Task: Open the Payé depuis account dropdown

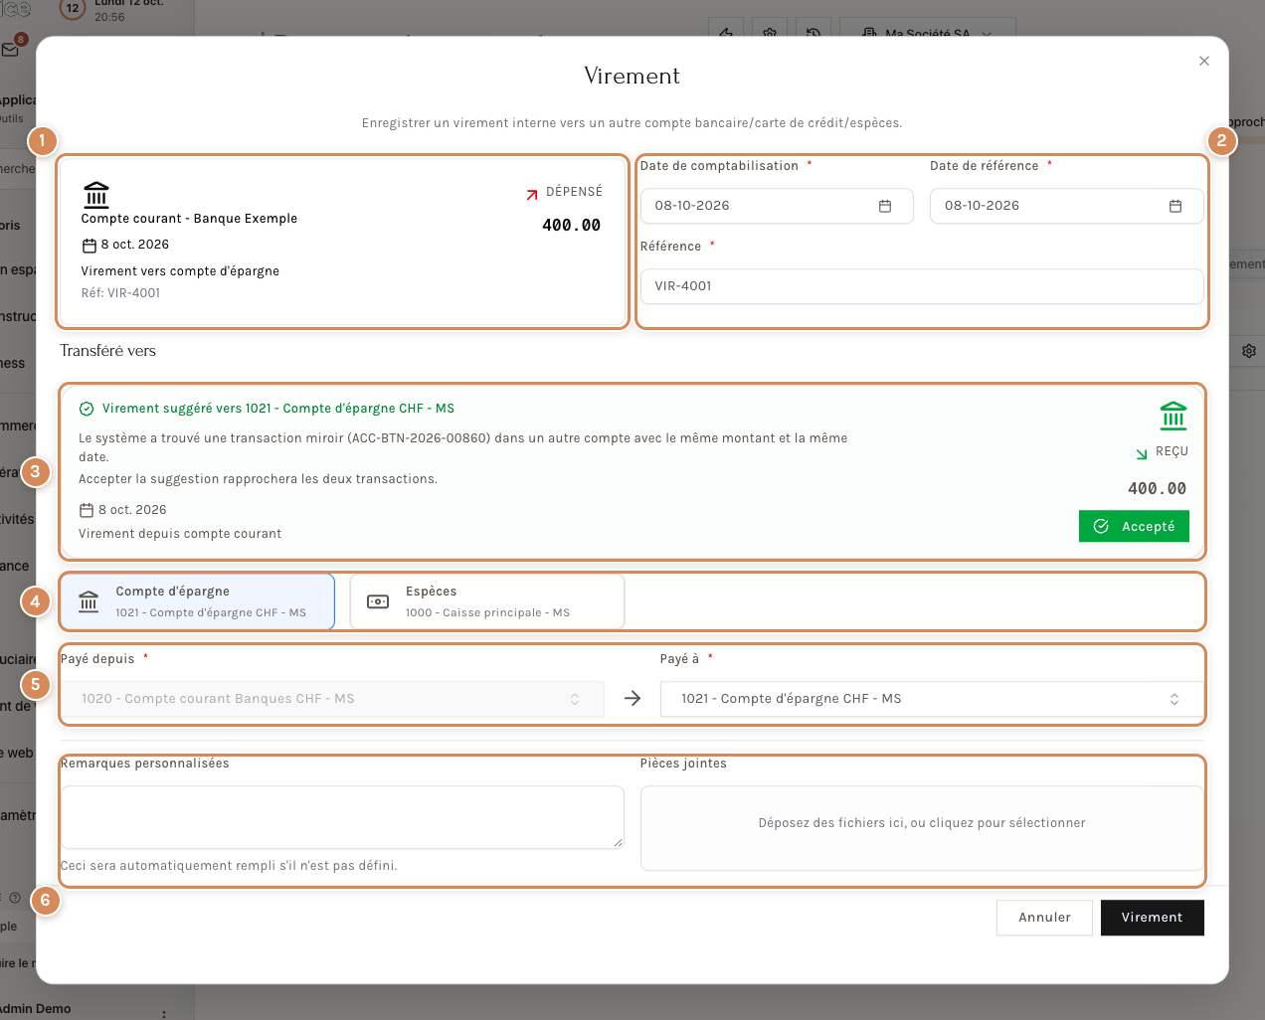Action: pyautogui.click(x=332, y=699)
